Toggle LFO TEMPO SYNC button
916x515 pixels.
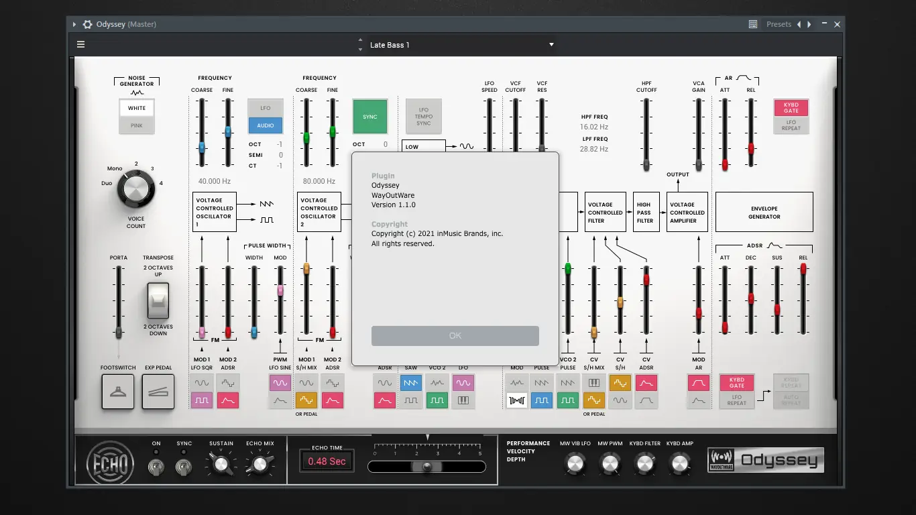pyautogui.click(x=424, y=117)
